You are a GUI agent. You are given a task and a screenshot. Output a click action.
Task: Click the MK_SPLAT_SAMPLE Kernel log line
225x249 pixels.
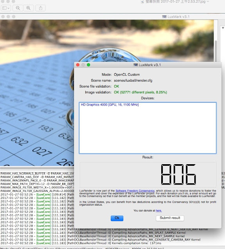coord(93,233)
